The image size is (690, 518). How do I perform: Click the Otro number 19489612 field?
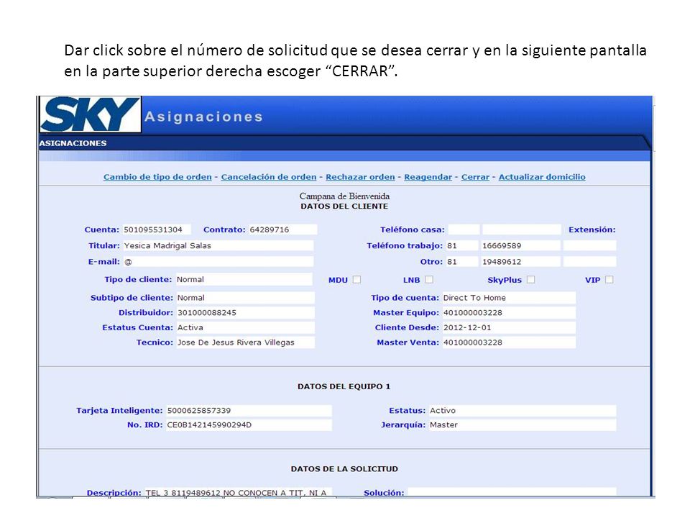(520, 262)
